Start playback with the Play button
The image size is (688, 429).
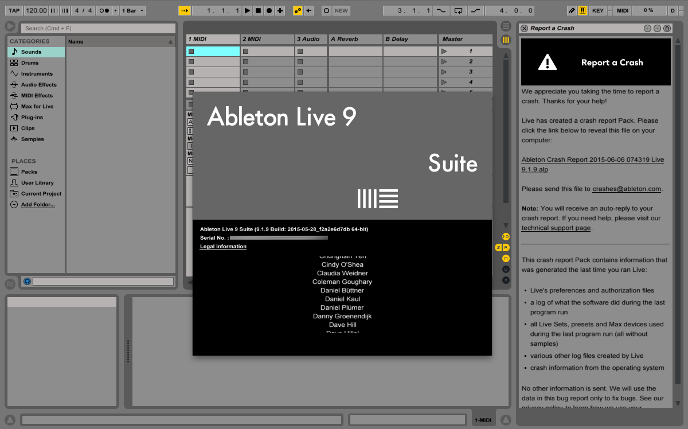coord(247,10)
